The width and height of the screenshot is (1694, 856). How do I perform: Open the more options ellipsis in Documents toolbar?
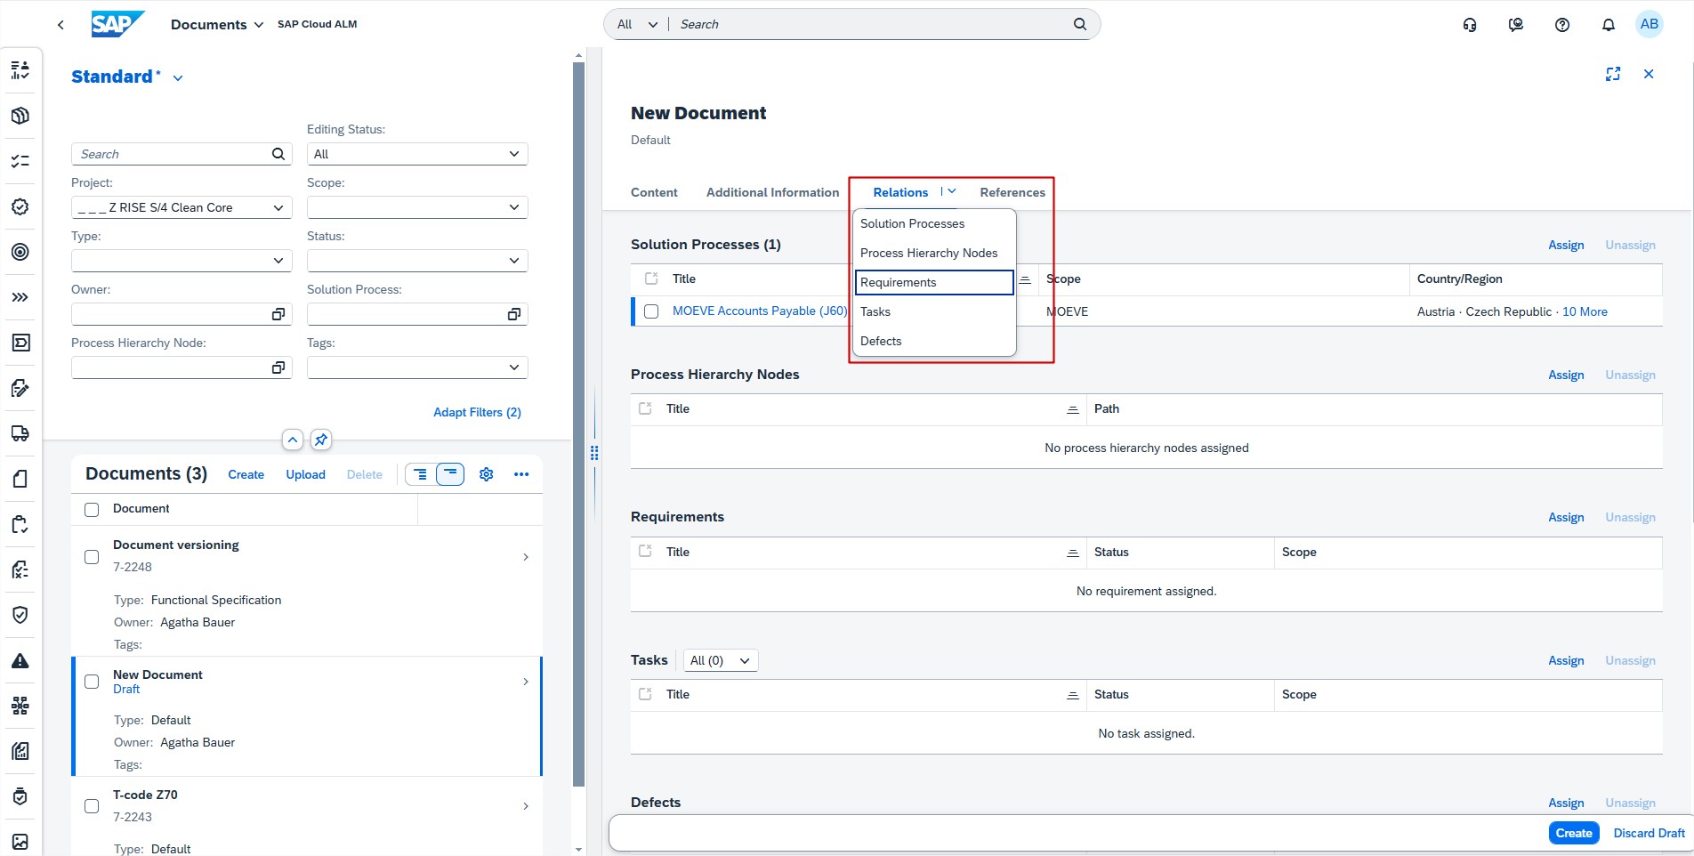[521, 474]
